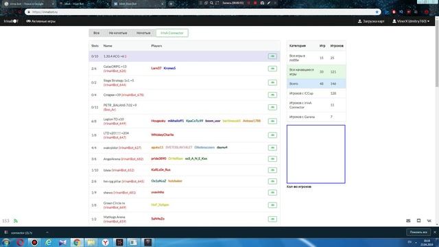This screenshot has height=247, width=439.
Task: Select the 'Все' filter tab
Action: [96, 33]
